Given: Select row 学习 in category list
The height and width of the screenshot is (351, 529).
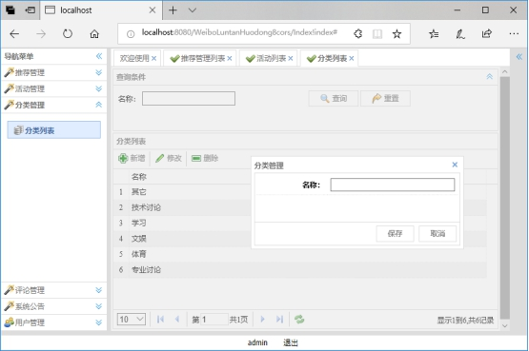Looking at the screenshot, I should tap(300, 223).
